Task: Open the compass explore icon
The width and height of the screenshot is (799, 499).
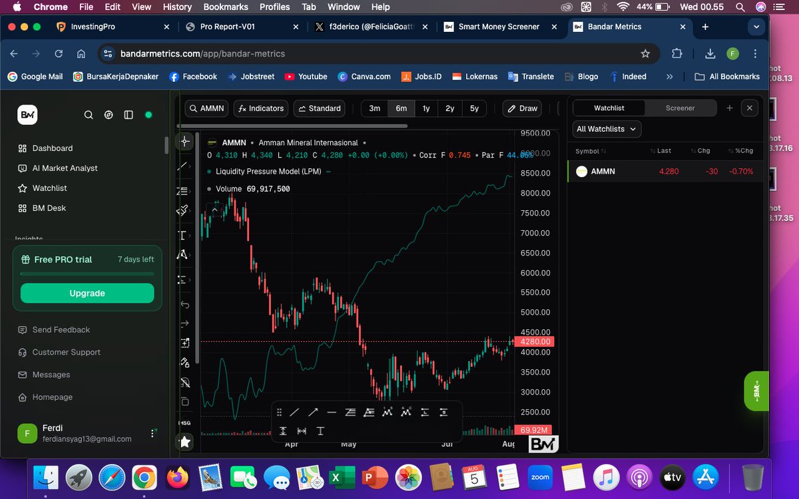Action: tap(109, 114)
